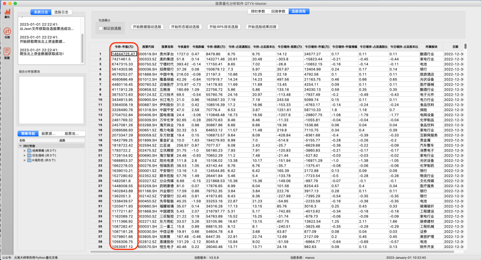Collapse the 择时策略 tree node
481x260 pixels.
(x=20, y=146)
